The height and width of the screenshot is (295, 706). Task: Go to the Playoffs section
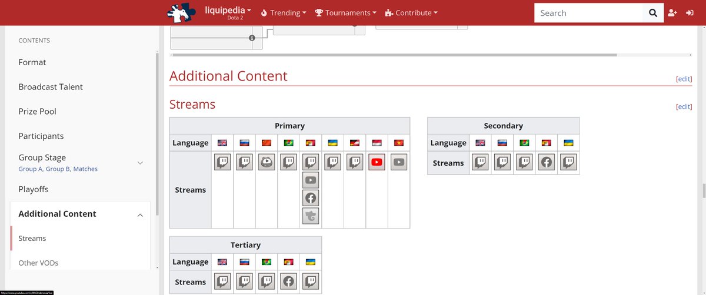pyautogui.click(x=34, y=189)
